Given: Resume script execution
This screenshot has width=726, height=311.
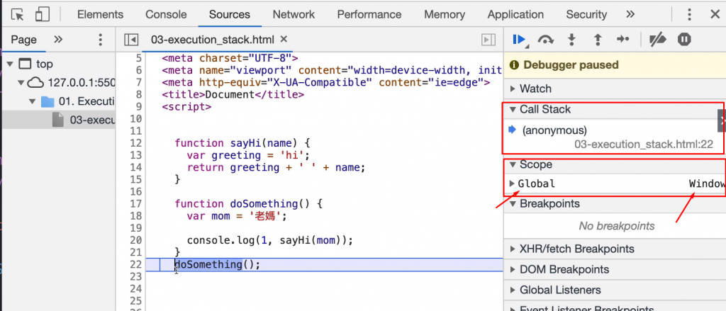Looking at the screenshot, I should 520,40.
